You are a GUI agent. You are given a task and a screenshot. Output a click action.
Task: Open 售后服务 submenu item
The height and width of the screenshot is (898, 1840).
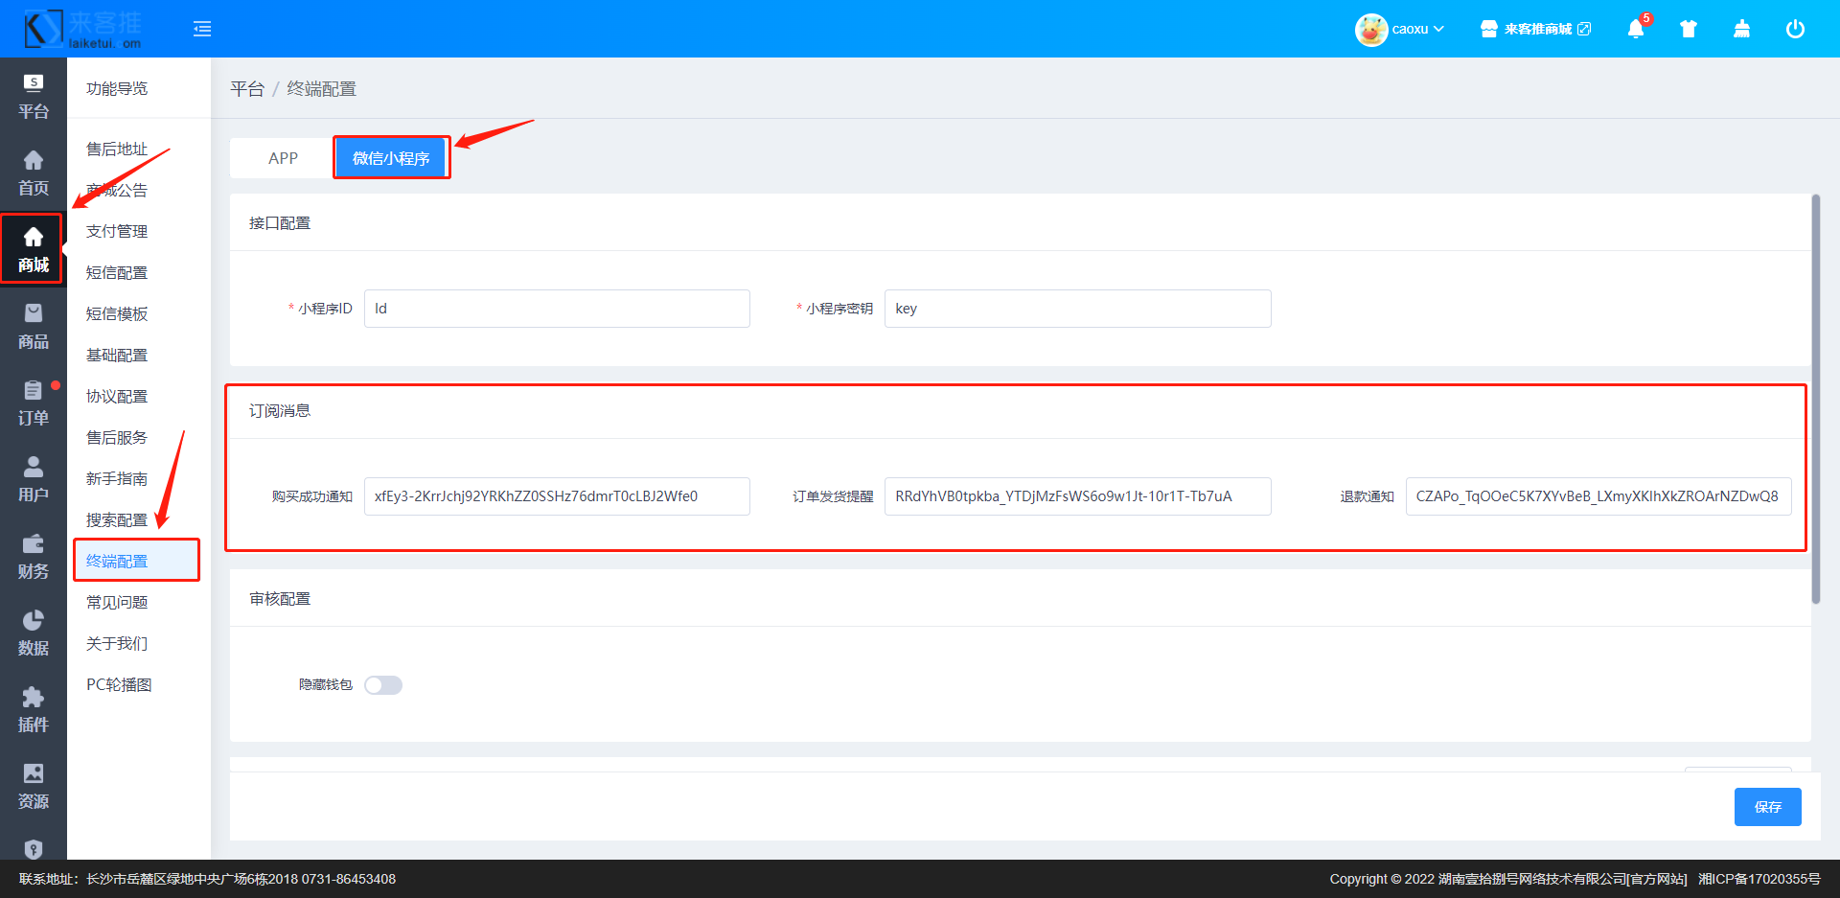click(117, 437)
